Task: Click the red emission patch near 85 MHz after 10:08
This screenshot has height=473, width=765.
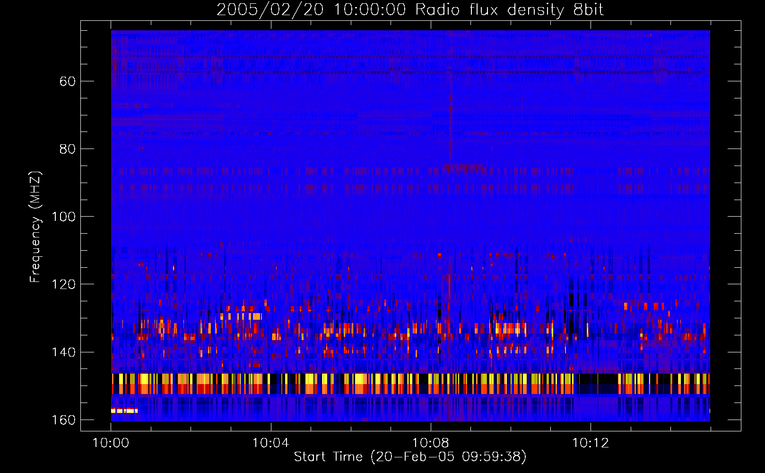Action: click(463, 167)
